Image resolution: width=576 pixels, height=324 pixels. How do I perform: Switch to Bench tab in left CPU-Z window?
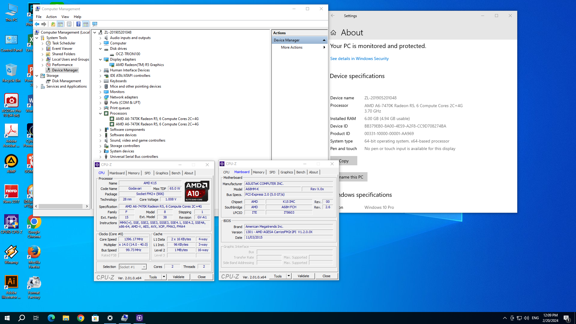point(176,173)
